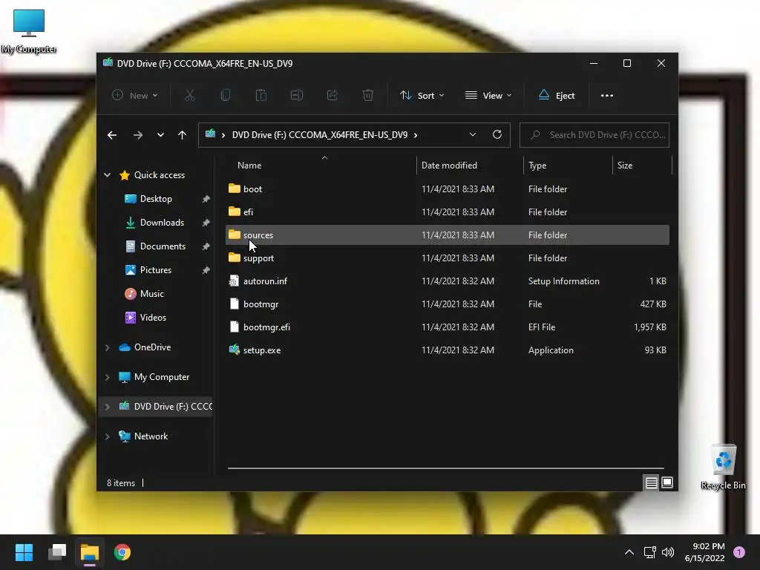This screenshot has width=760, height=570.
Task: Expand the DVD Drive (F:) tree node
Action: click(x=107, y=407)
